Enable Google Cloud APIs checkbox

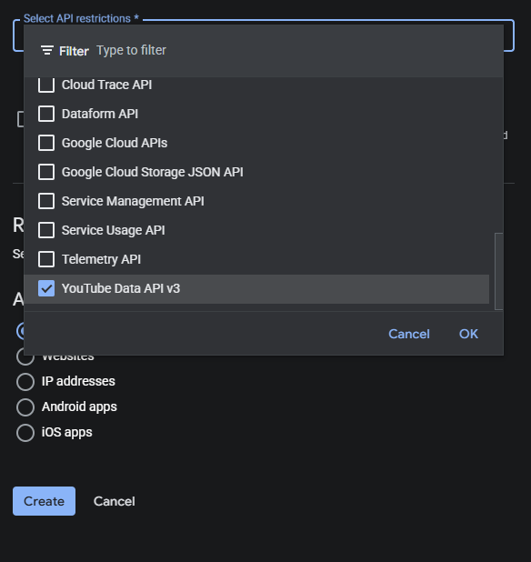pos(46,143)
